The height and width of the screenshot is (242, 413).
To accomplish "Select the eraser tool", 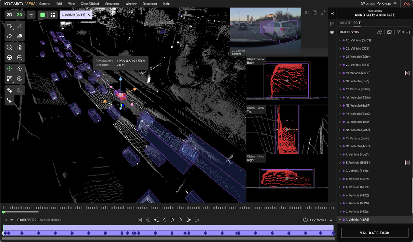I will (x=9, y=36).
